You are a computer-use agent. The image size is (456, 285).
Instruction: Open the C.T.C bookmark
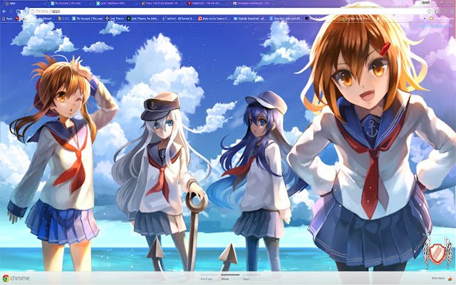pyautogui.click(x=63, y=19)
